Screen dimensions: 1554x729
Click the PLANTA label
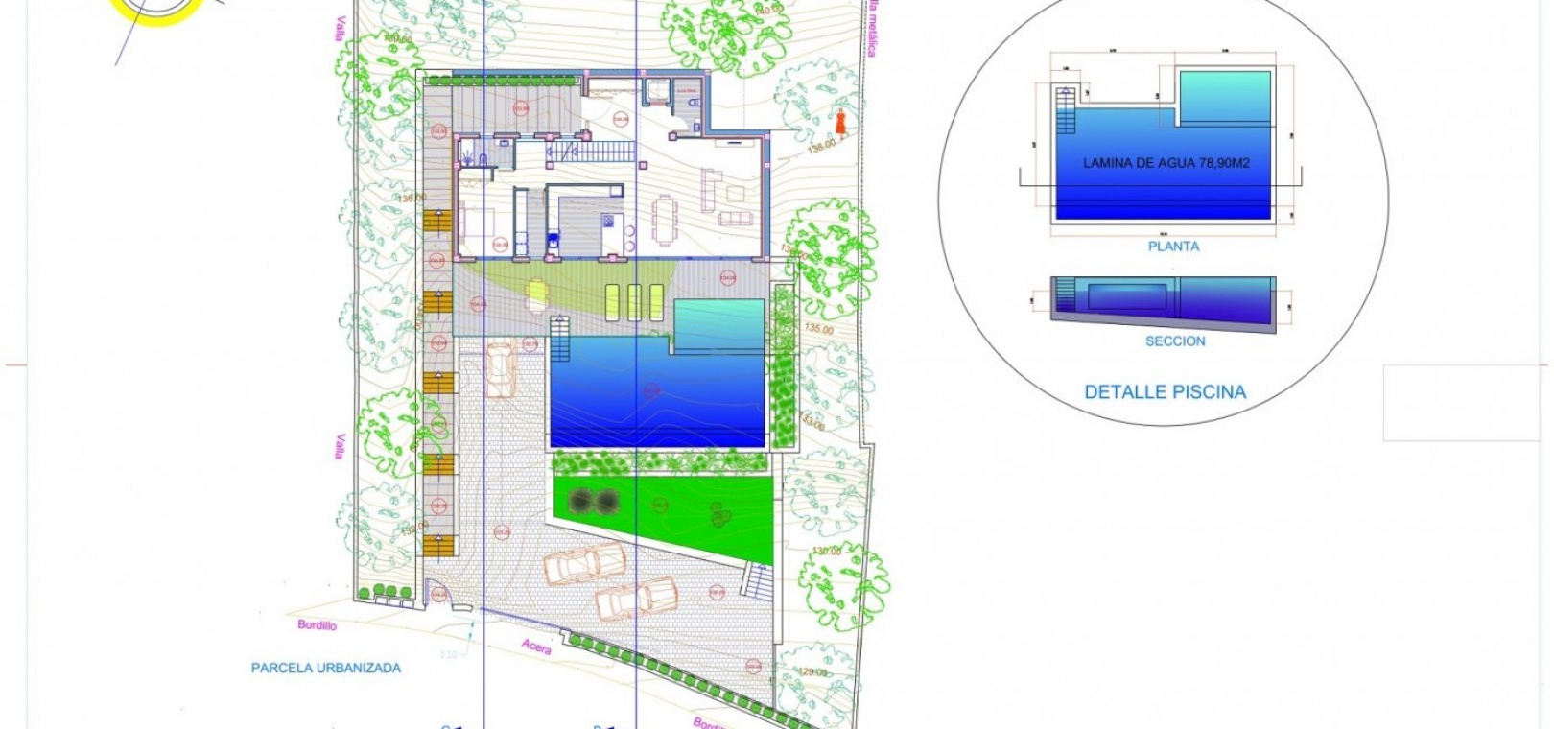coord(1173,247)
